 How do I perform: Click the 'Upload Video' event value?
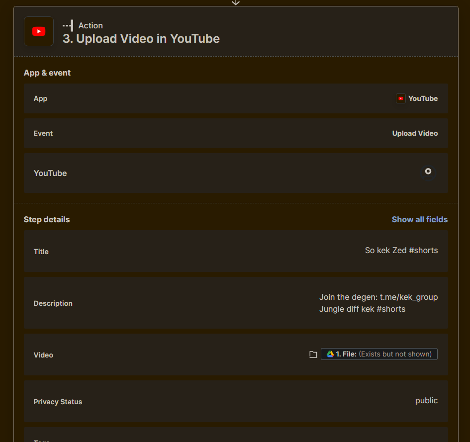pyautogui.click(x=415, y=133)
